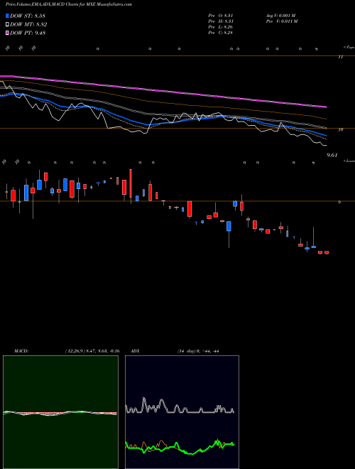Click the "DOW MT: 8.52" label
Screen dimensions: 355x469
[28, 25]
